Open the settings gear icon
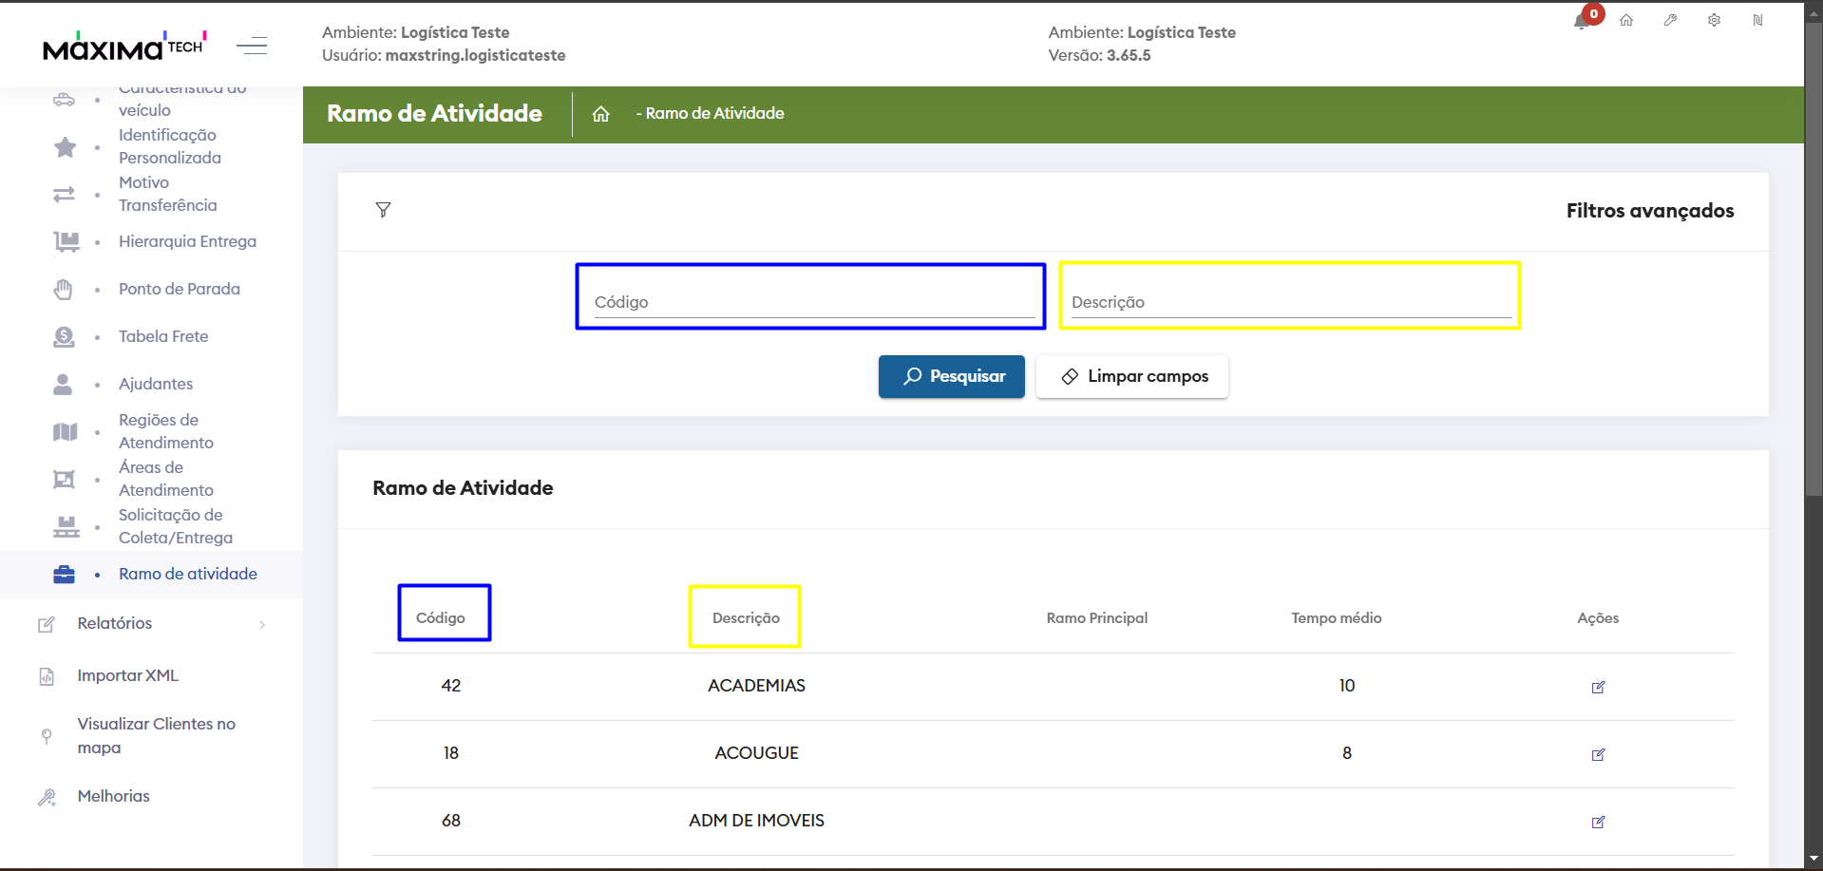This screenshot has height=871, width=1823. 1714,20
